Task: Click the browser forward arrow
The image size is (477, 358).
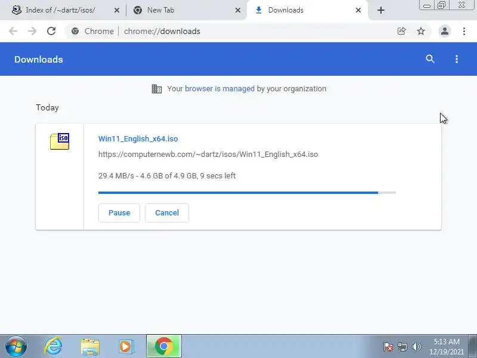Action: (32, 31)
